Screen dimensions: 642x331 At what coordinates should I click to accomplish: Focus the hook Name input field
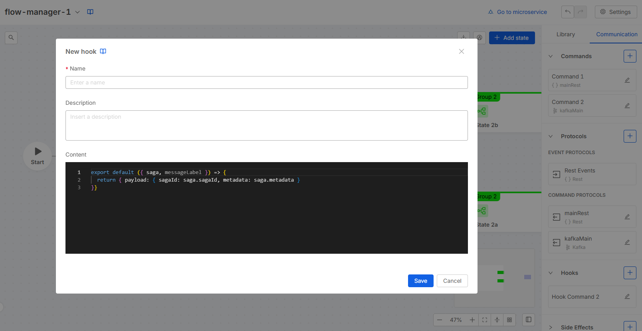[x=266, y=82]
